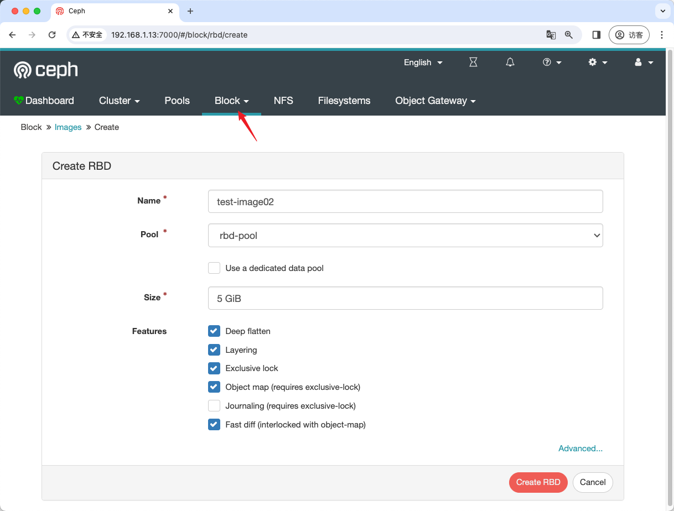Uncheck the Exclusive lock feature

click(x=214, y=368)
